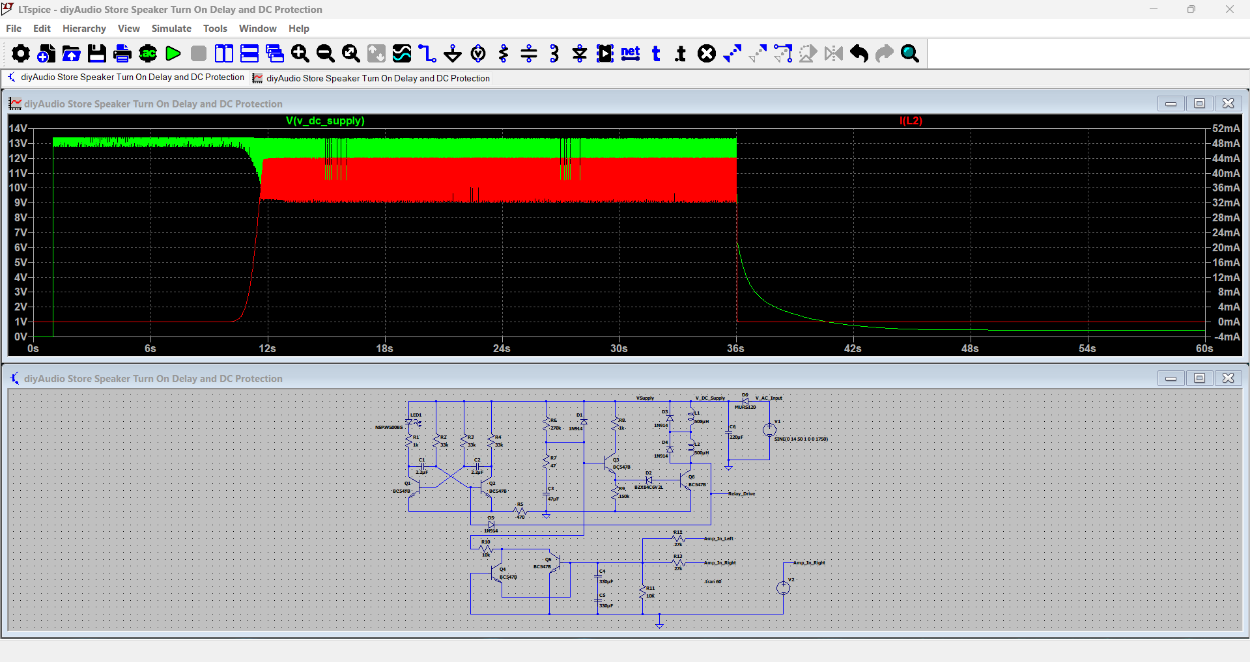Tile windows horizontally

coord(249,53)
